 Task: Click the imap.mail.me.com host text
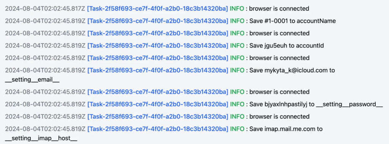[289, 129]
